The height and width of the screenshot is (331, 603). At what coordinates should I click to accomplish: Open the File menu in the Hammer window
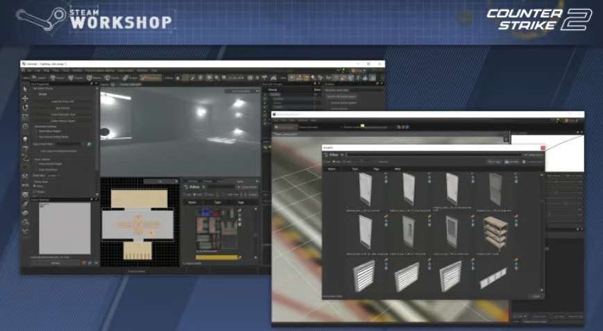pos(29,70)
